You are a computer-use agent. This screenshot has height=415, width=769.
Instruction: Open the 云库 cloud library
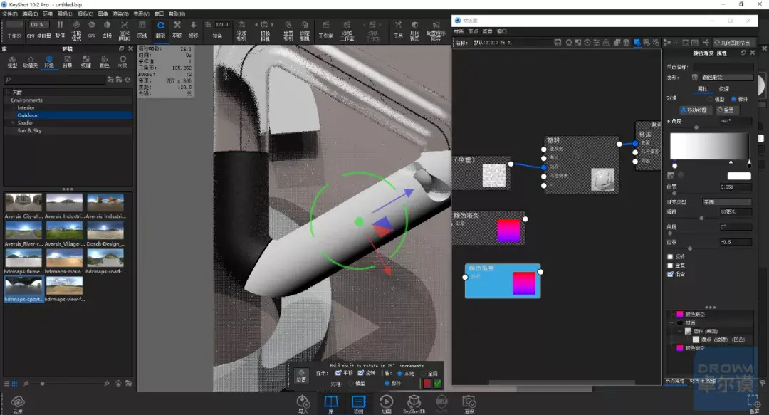18,404
